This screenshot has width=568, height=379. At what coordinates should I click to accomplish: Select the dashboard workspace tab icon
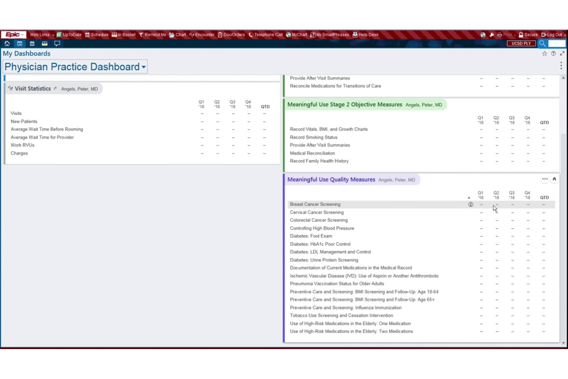coord(20,43)
